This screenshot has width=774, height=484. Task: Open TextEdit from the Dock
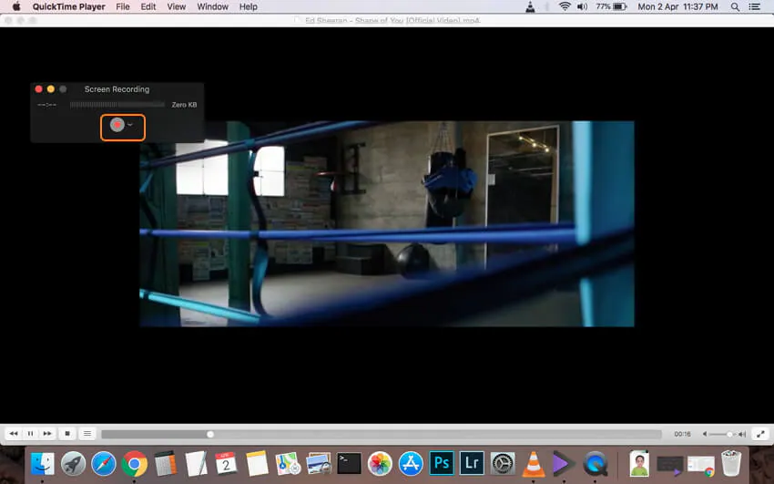coord(196,464)
